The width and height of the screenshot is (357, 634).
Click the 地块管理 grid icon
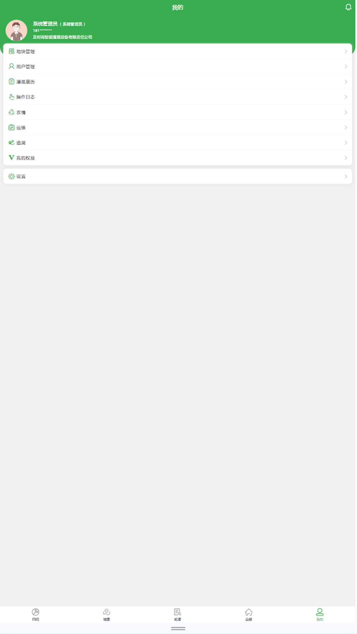pos(12,51)
